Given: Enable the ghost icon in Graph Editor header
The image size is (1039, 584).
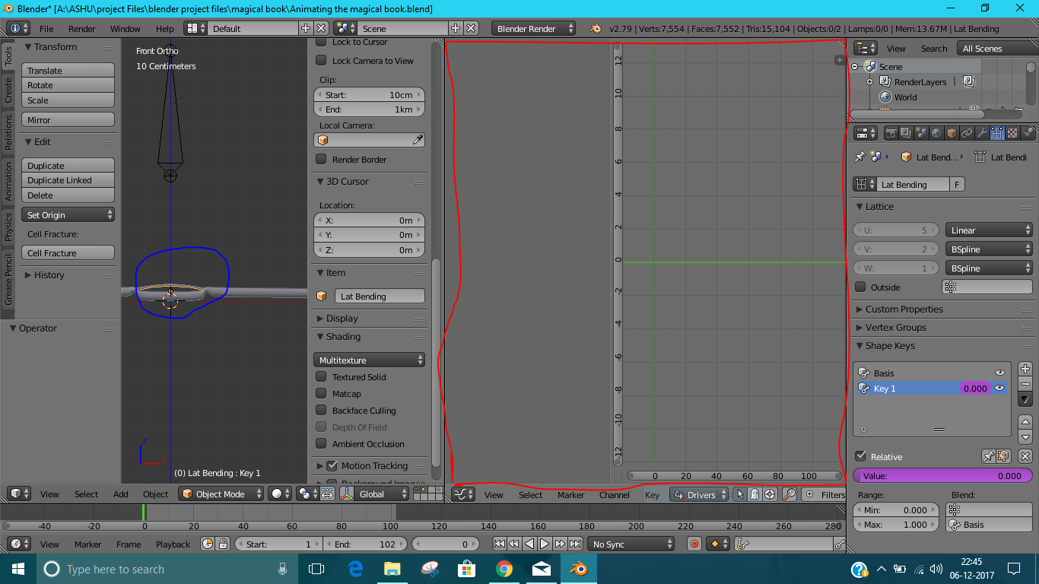Looking at the screenshot, I should 754,494.
